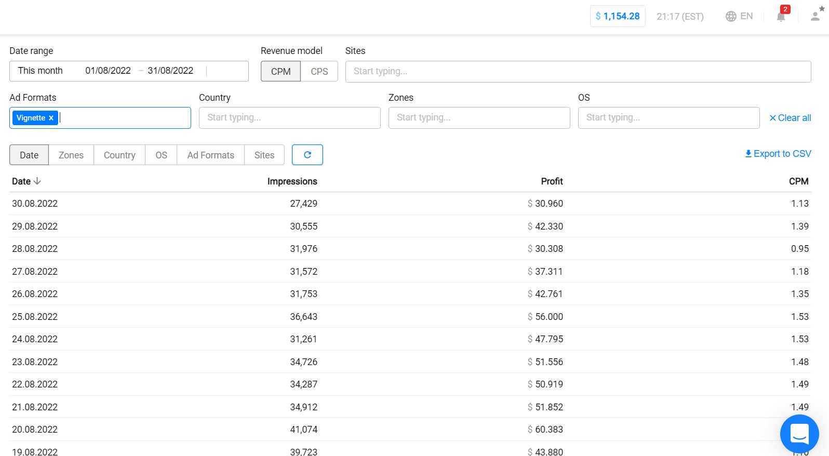The image size is (829, 456).
Task: Click the account balance $1,154.28
Action: 618,17
